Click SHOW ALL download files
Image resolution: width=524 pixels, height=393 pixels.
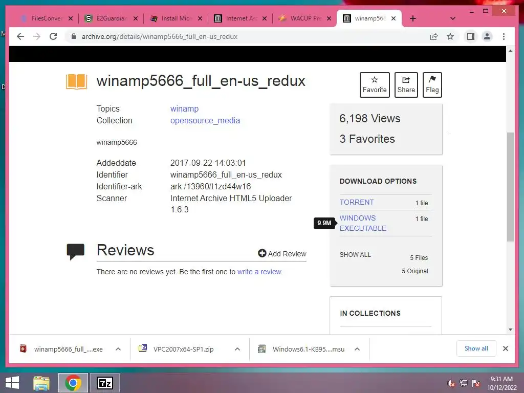tap(355, 255)
